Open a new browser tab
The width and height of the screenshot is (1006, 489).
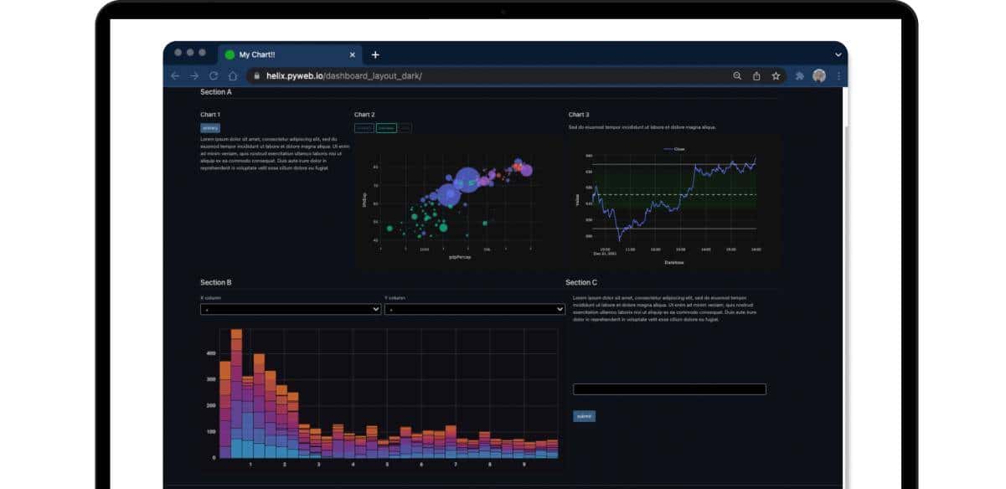point(375,54)
